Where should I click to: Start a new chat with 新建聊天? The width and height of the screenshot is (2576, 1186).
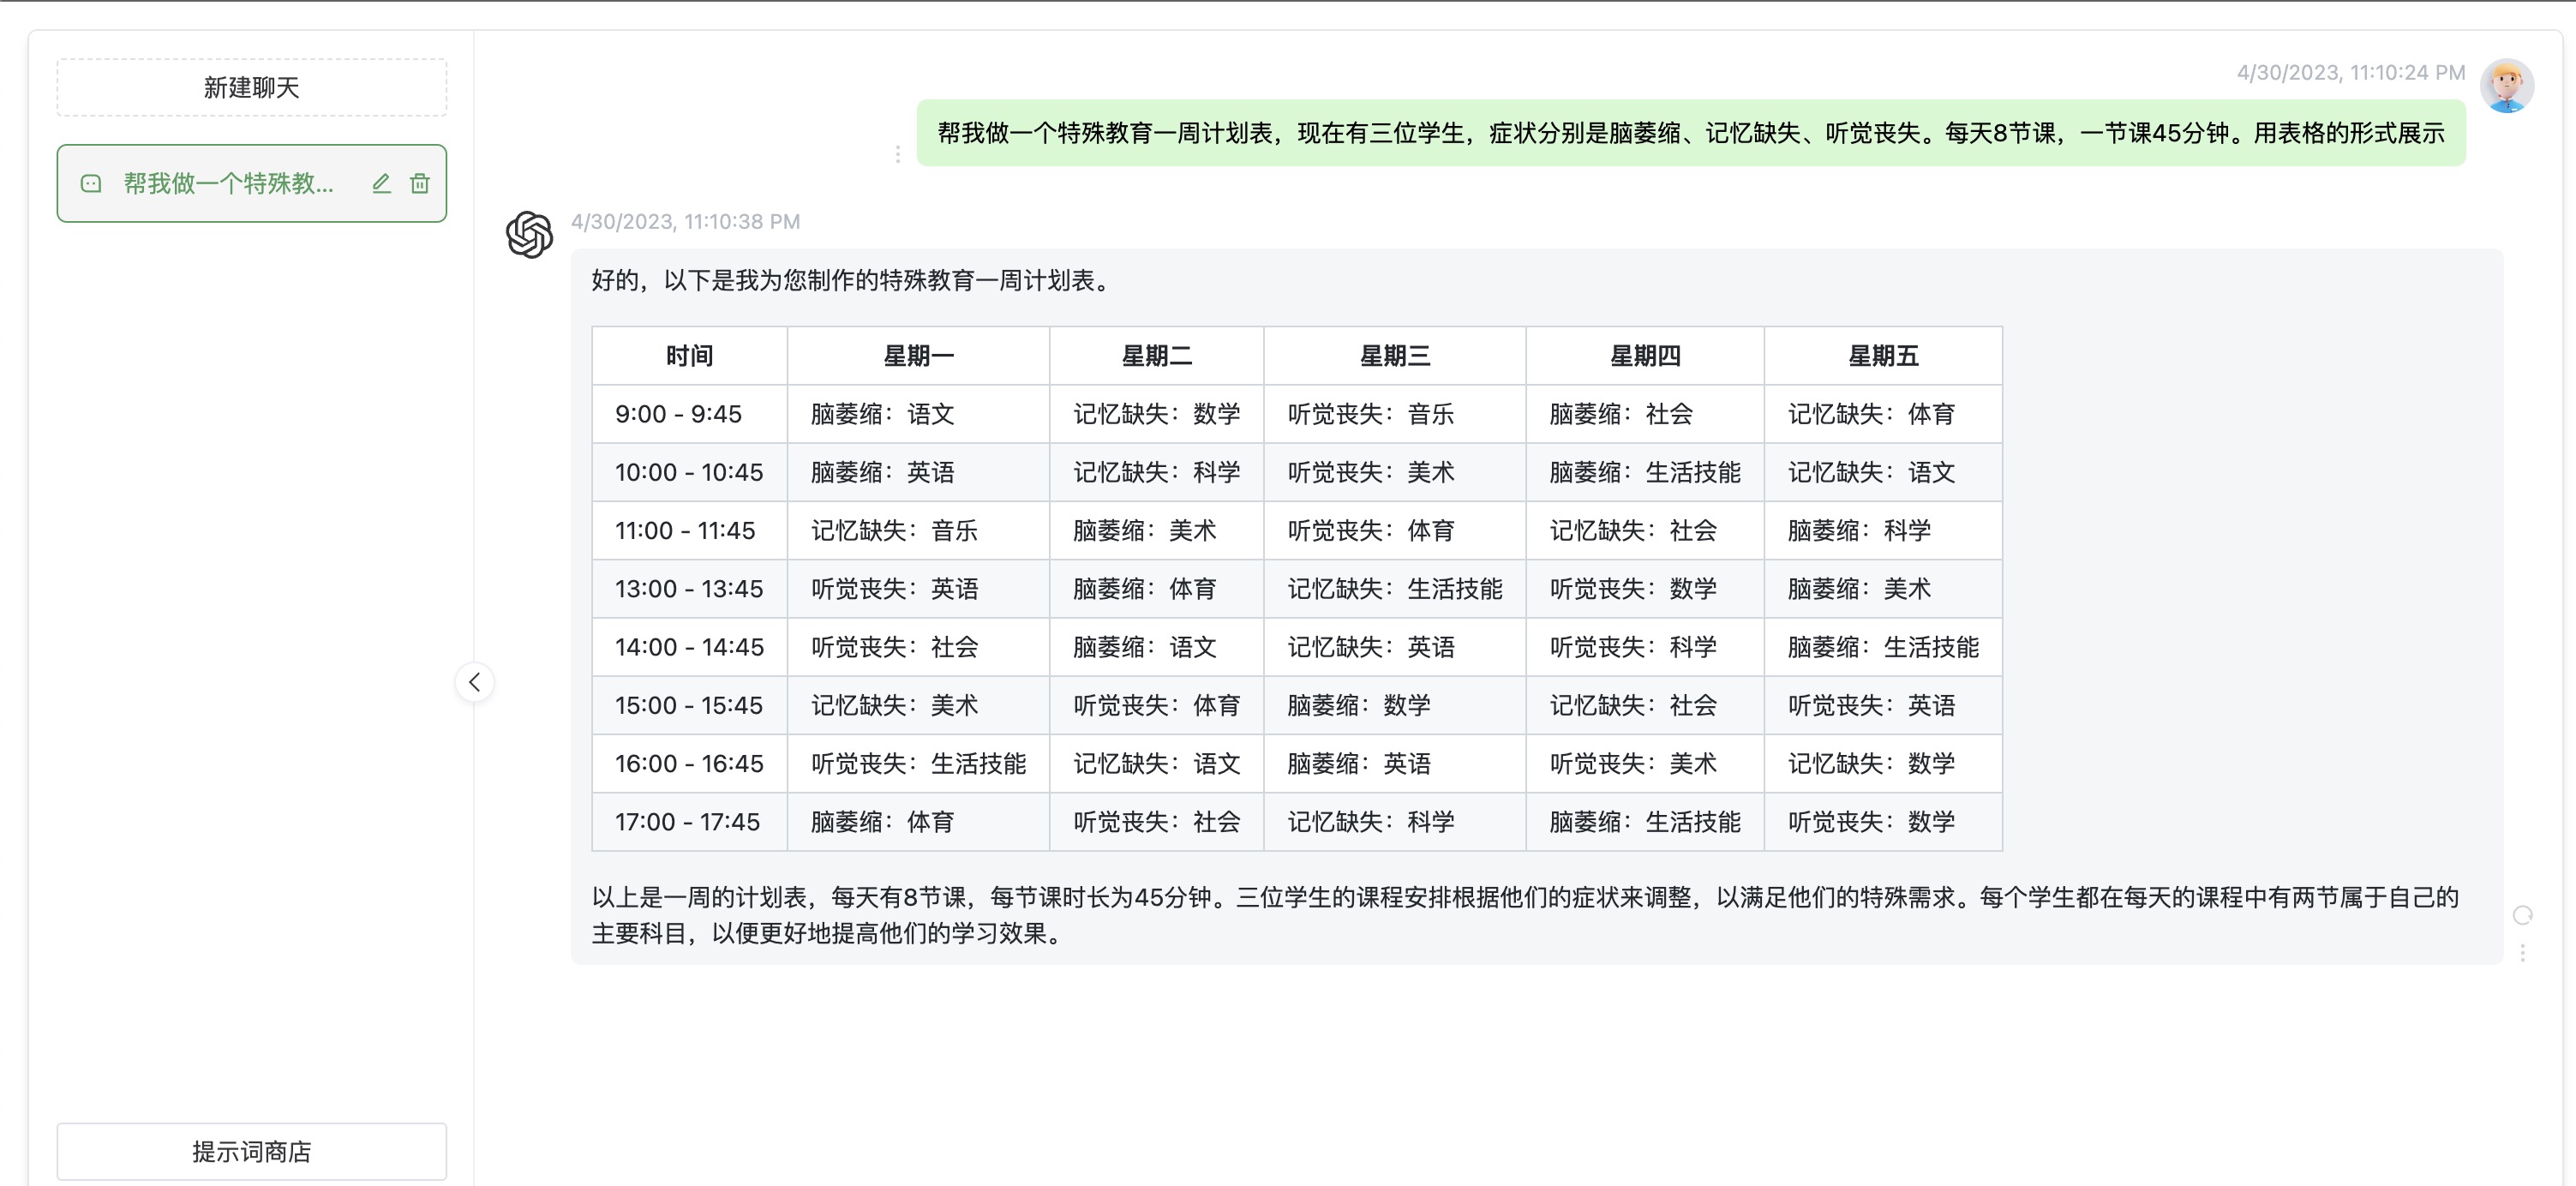tap(251, 88)
